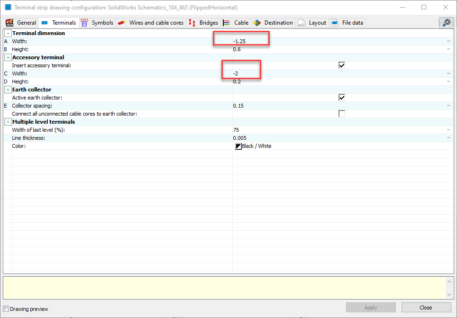Uncheck Active earth collector checkbox
Viewport: 457px width, 318px height.
click(x=342, y=97)
